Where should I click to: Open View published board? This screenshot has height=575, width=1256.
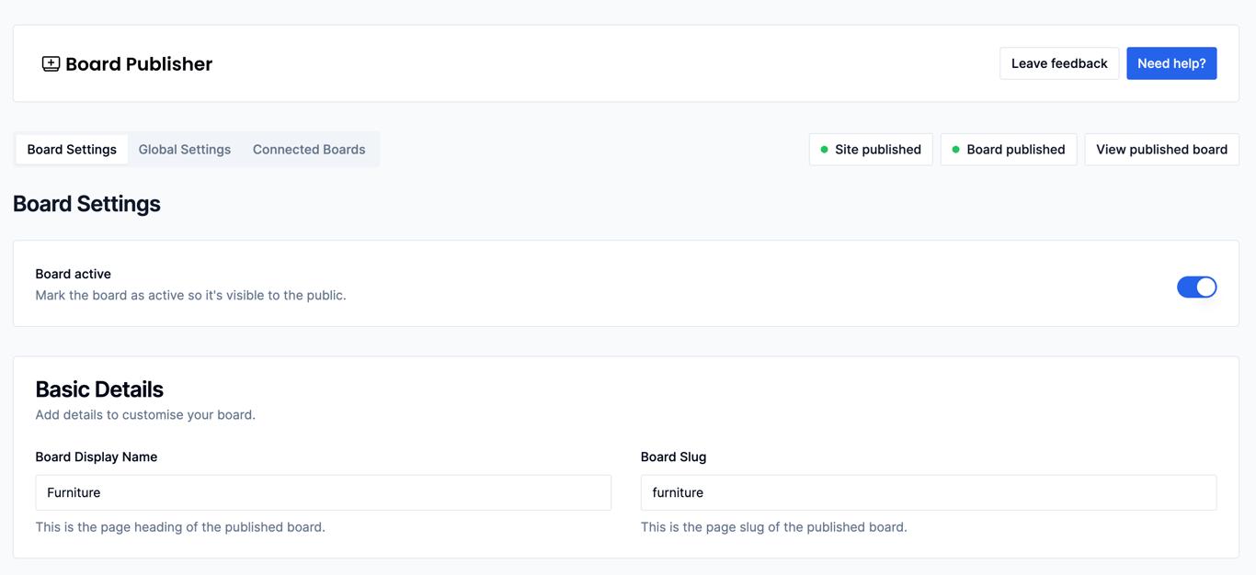click(1161, 150)
